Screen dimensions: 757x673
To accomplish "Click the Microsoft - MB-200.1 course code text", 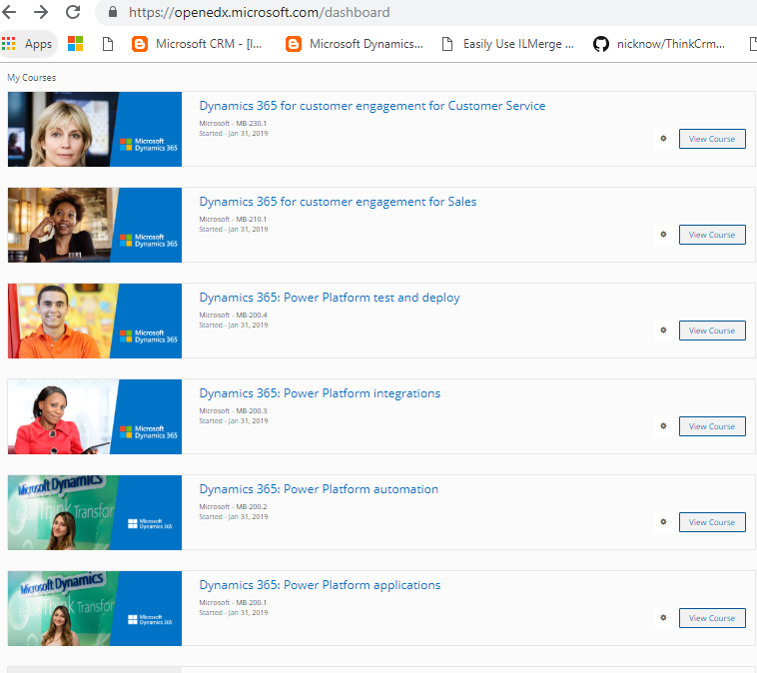I will [x=233, y=602].
